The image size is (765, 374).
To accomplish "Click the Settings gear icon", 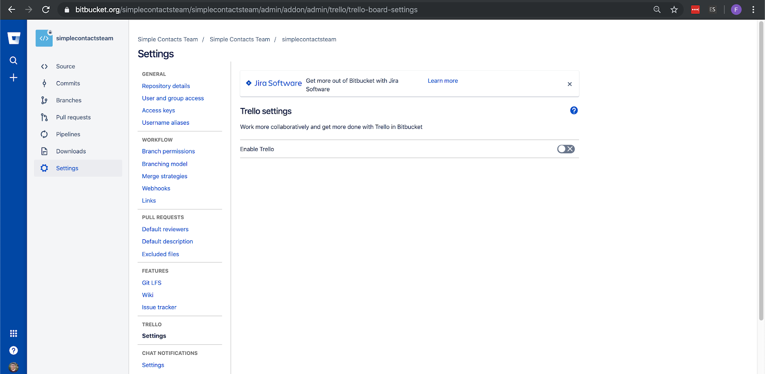I will (x=44, y=168).
